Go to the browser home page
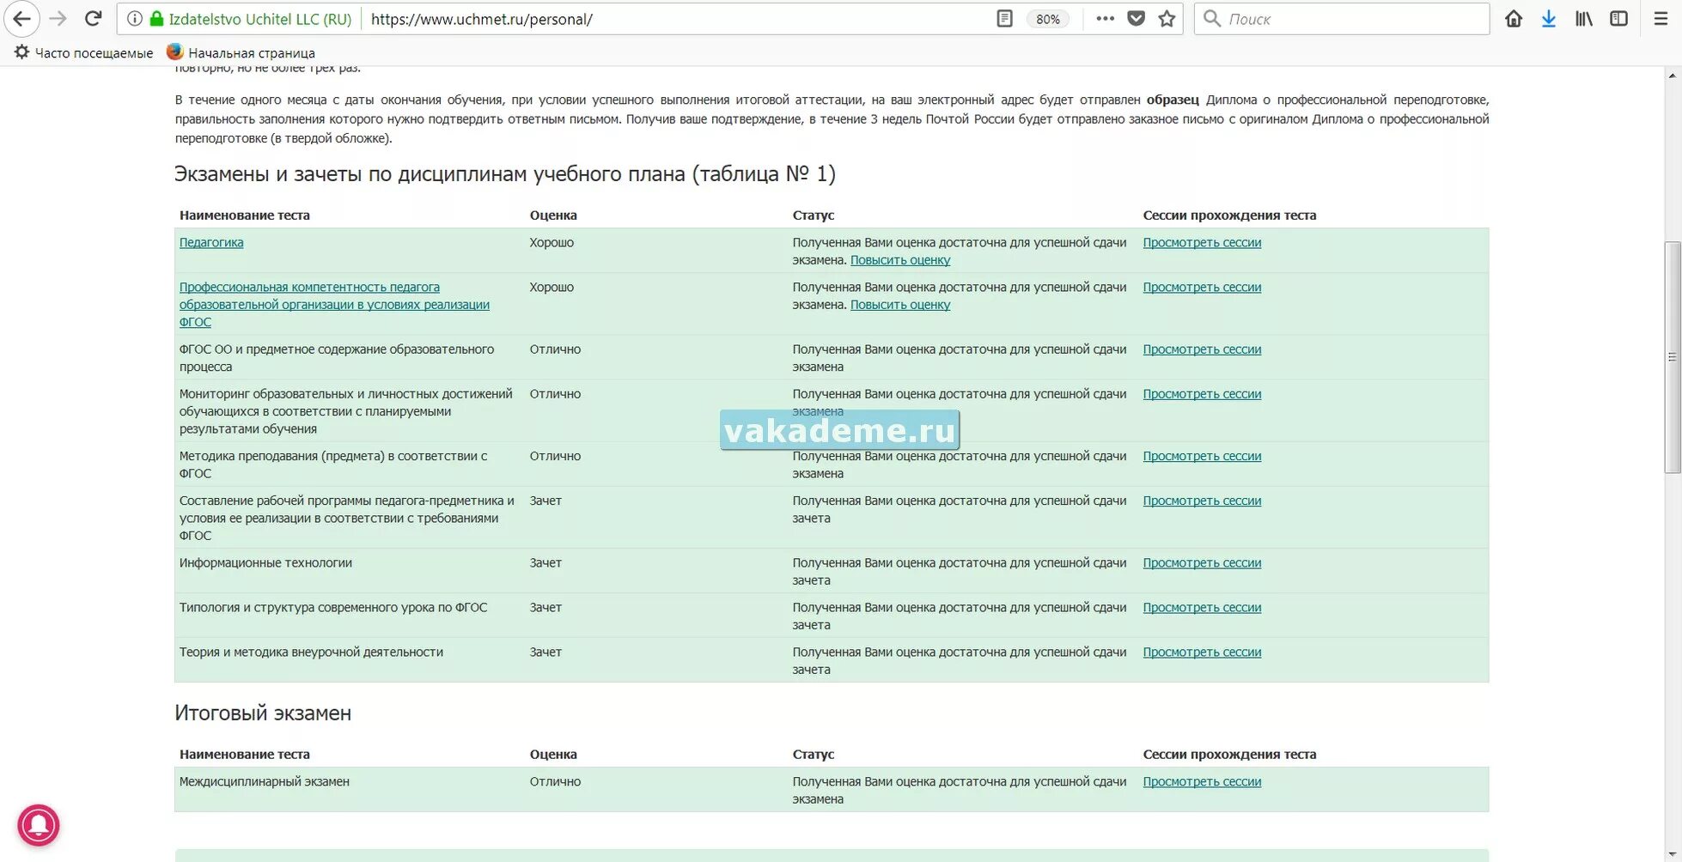1682x862 pixels. tap(1514, 19)
